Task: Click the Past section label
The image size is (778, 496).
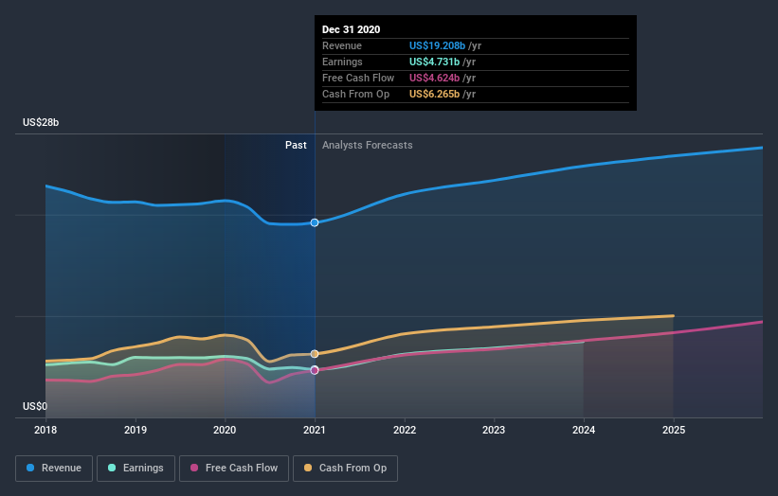Action: [x=296, y=145]
